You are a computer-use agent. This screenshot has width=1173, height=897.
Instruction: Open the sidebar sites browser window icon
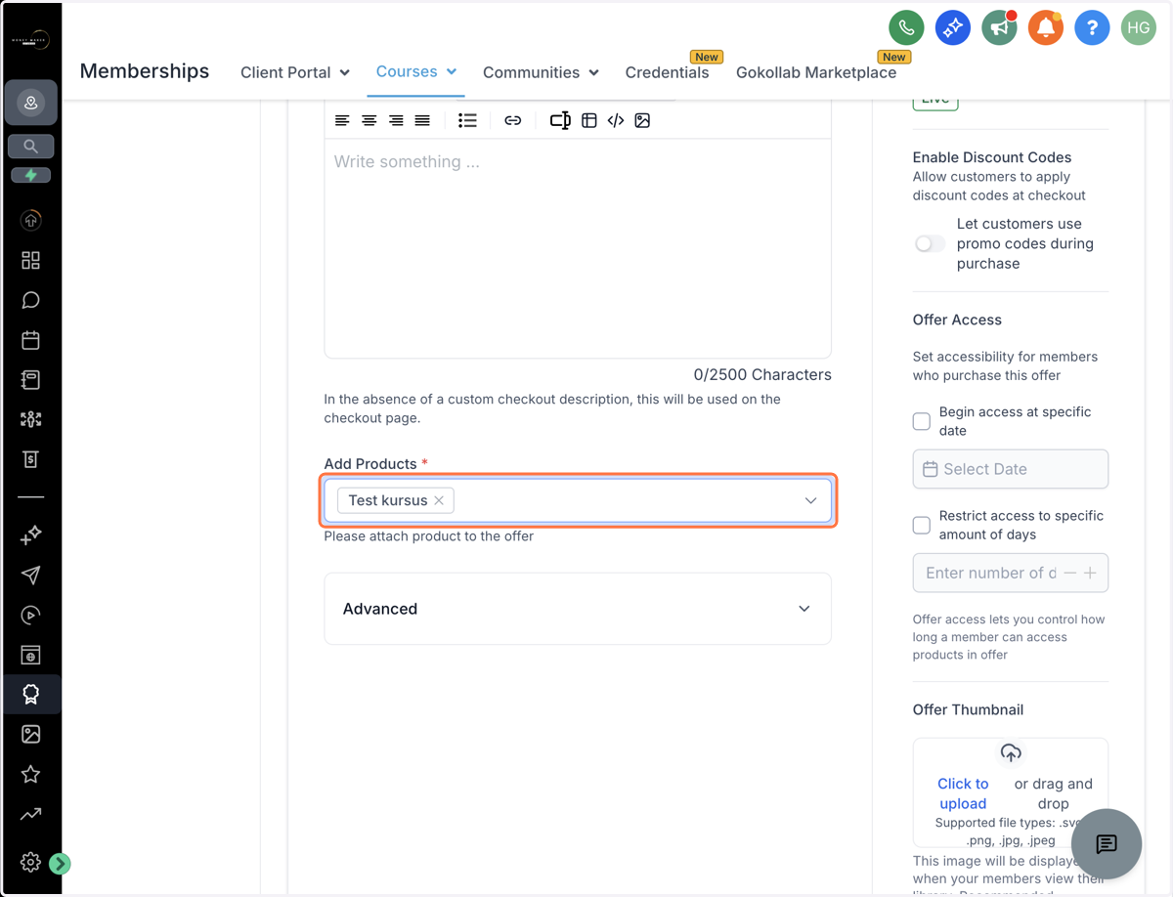point(31,655)
